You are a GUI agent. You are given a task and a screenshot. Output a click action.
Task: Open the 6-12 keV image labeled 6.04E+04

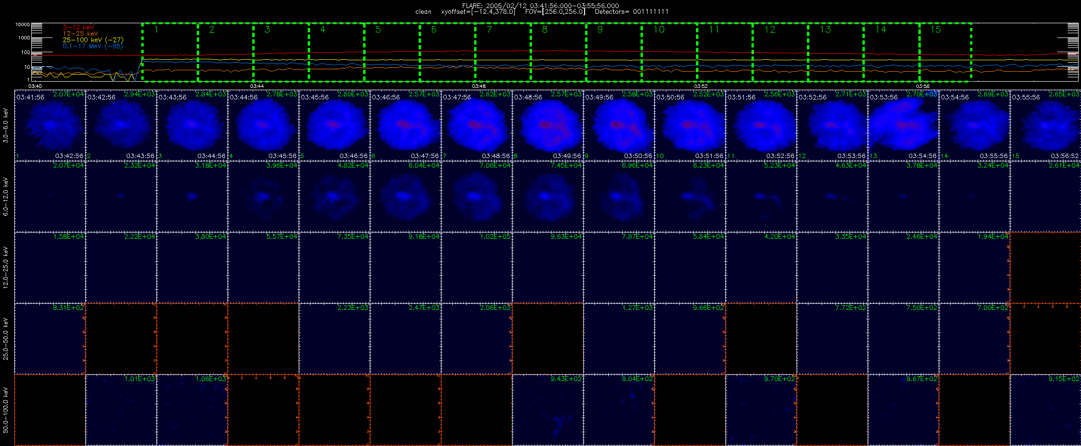[x=405, y=196]
